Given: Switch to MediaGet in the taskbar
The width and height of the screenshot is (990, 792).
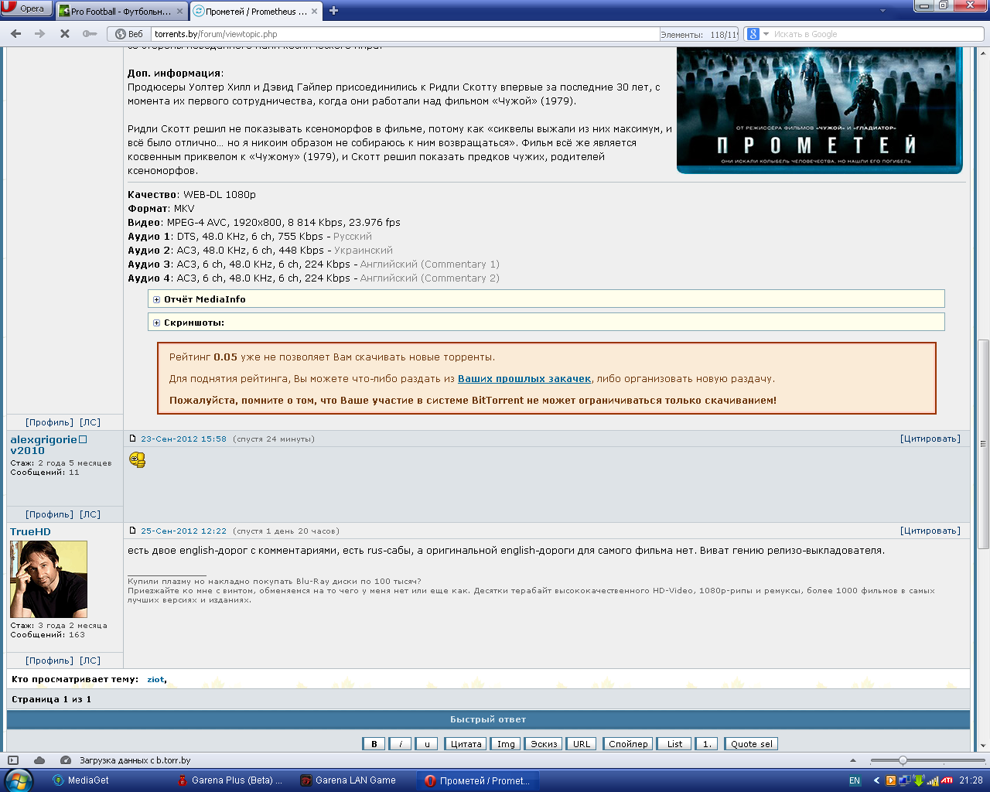Looking at the screenshot, I should (81, 780).
